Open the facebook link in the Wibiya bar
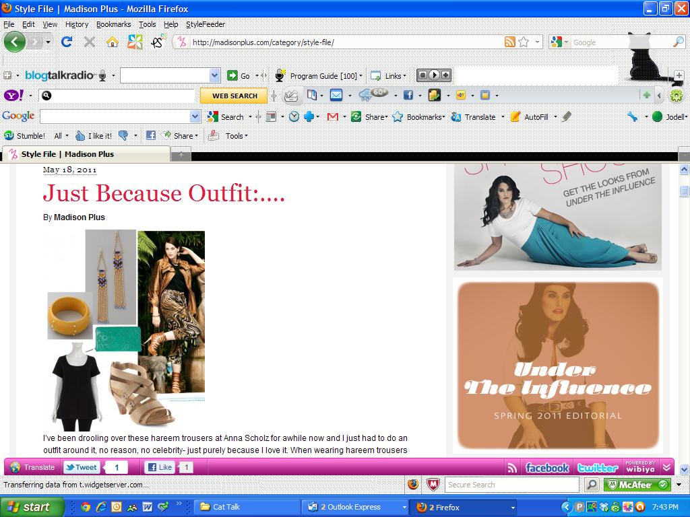The height and width of the screenshot is (517, 690). [x=547, y=467]
